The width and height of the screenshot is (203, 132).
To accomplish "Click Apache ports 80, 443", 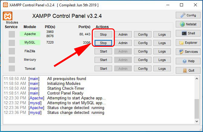I will tap(85, 34).
